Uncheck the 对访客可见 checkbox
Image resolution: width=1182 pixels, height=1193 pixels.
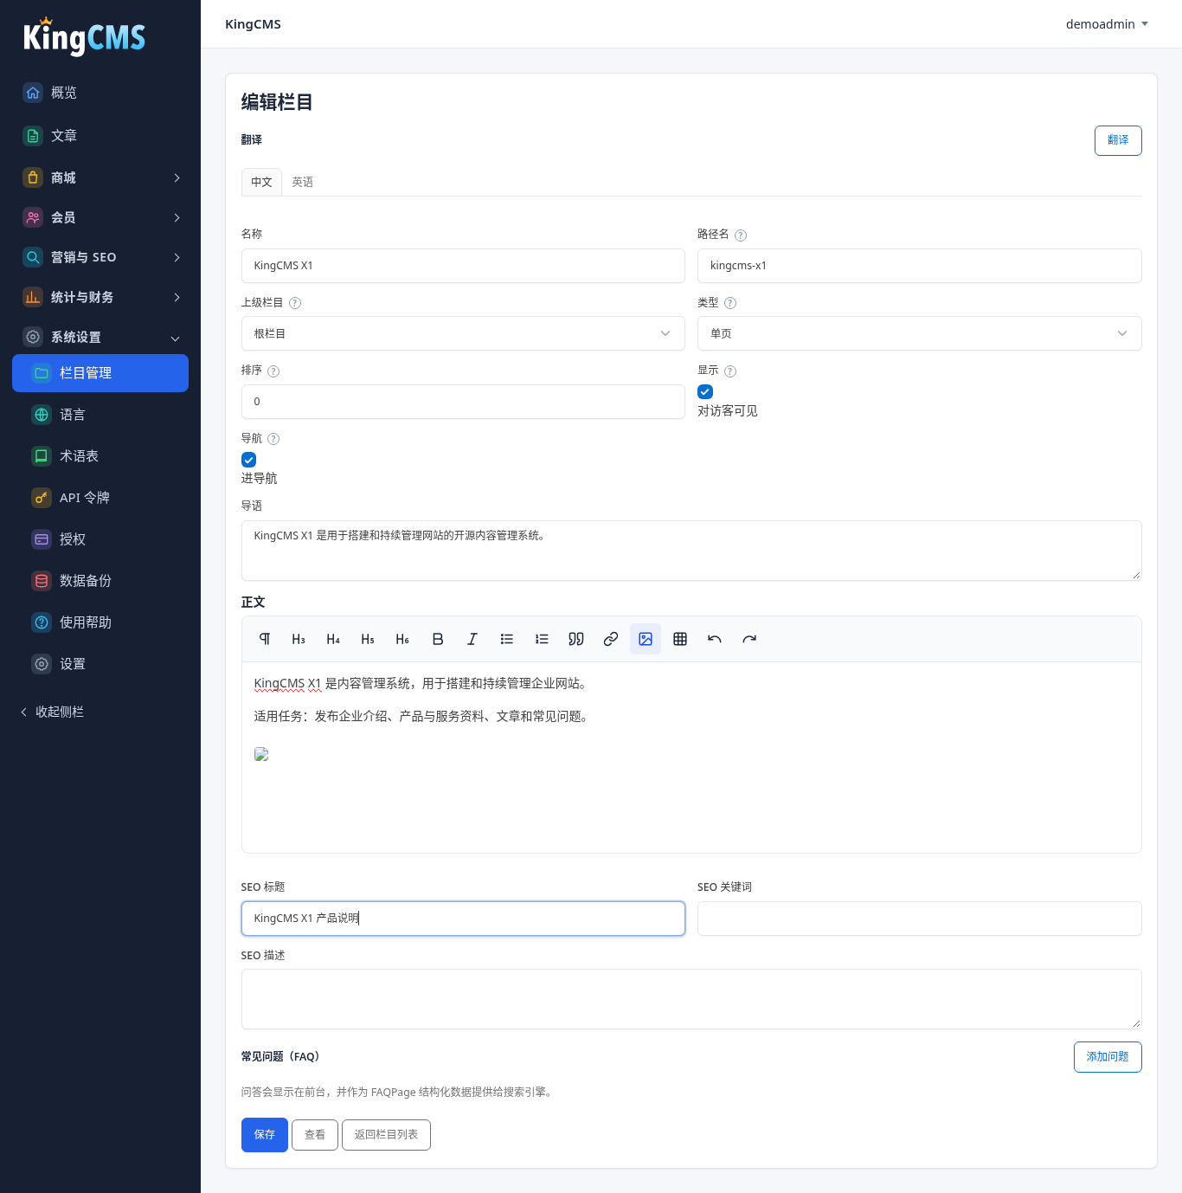tap(705, 392)
